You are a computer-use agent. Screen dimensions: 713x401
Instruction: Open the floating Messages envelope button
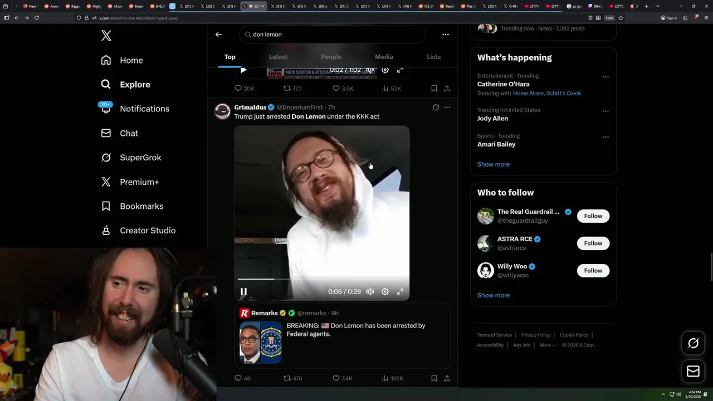(x=693, y=371)
